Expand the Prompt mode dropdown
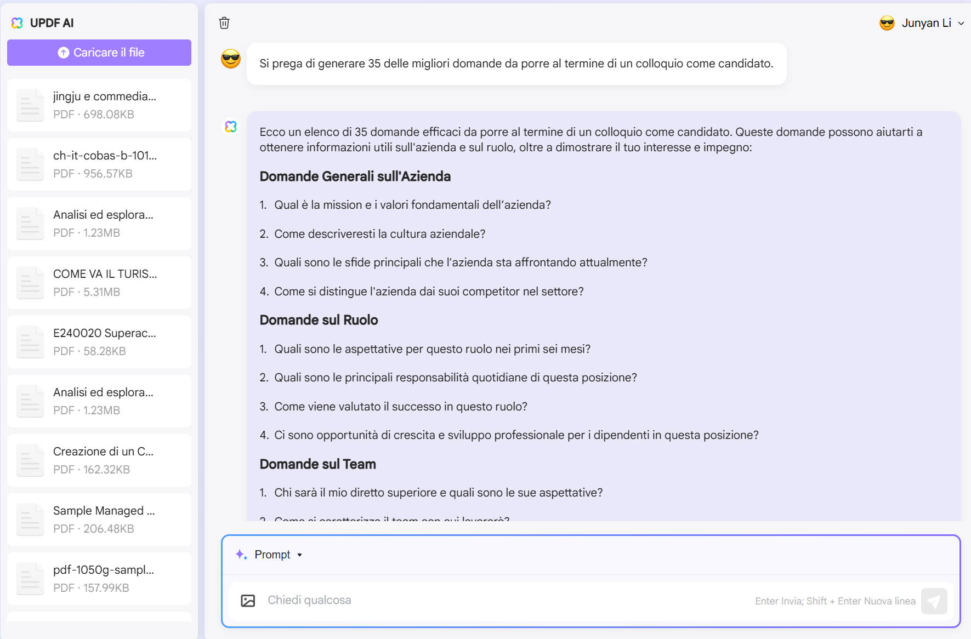The image size is (971, 639). pos(299,555)
